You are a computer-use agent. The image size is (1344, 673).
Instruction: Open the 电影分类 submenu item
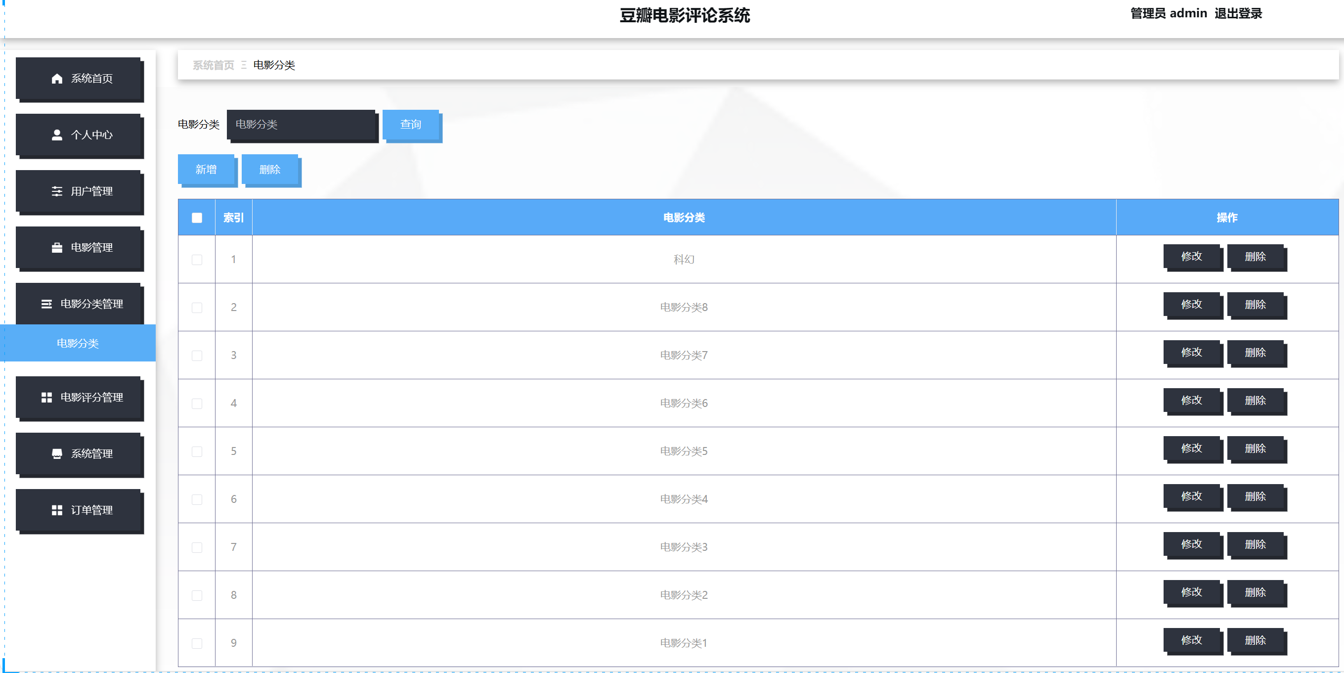(x=78, y=343)
